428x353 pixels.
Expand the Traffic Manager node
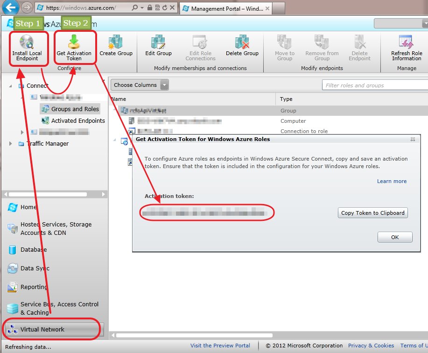pos(10,144)
